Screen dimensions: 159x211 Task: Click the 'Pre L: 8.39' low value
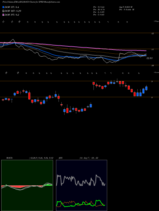point(99,12)
